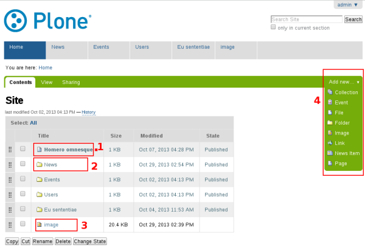This screenshot has height=250, width=365.
Task: Choose News Item from Add new menu
Action: 343,153
